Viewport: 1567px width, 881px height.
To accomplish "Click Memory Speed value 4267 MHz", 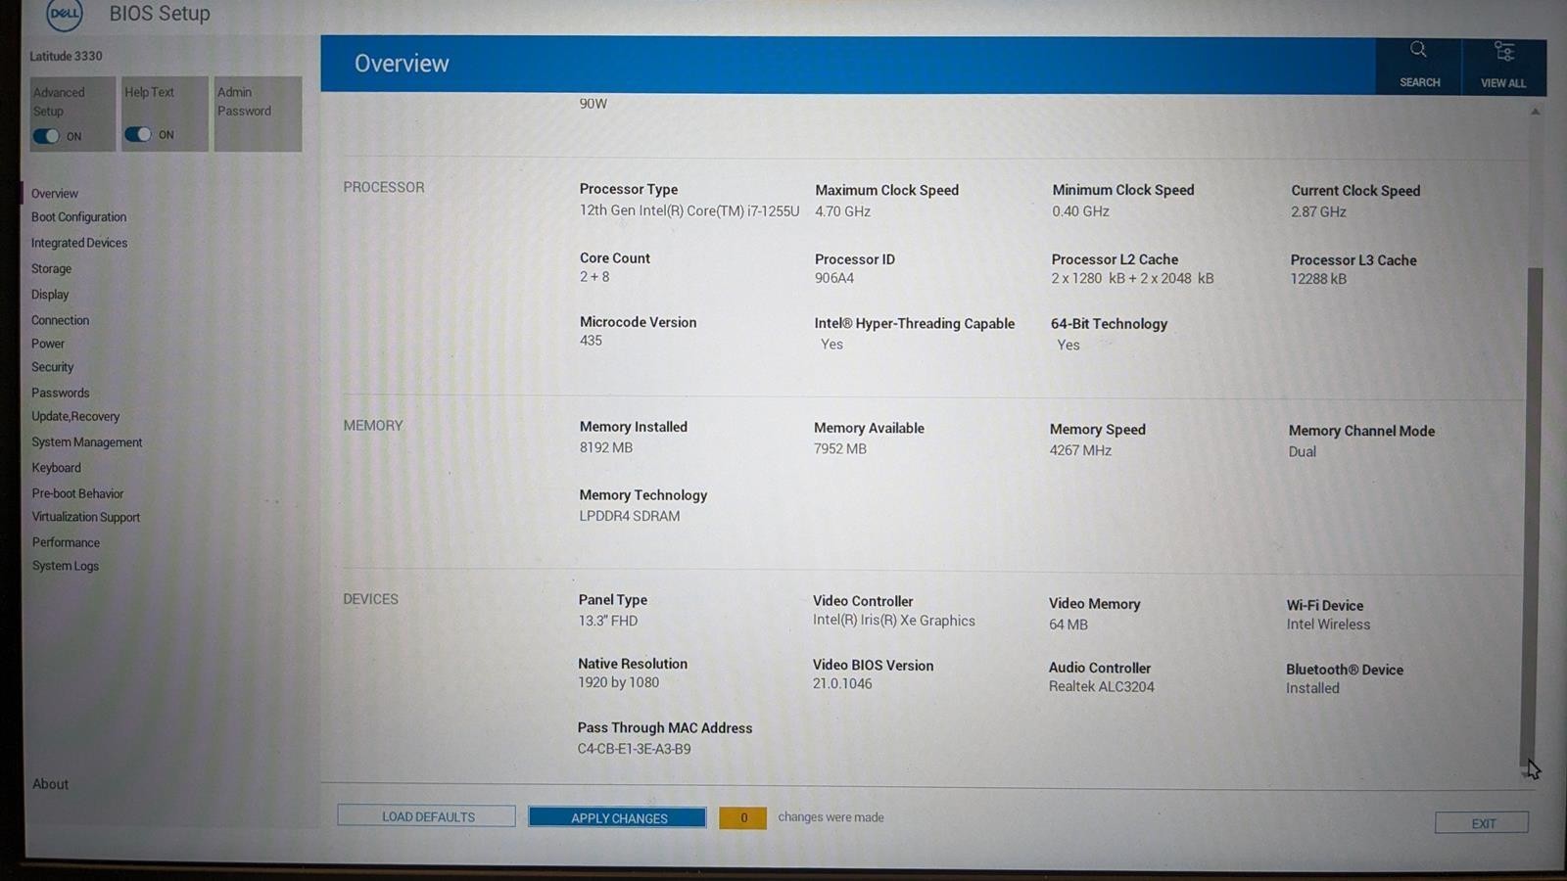I will pos(1080,450).
